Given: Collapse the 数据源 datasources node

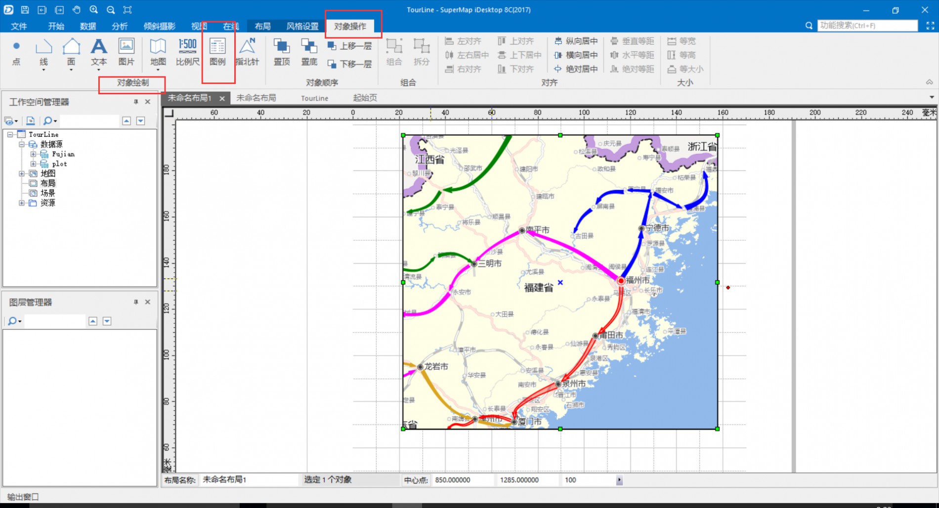Looking at the screenshot, I should point(21,144).
